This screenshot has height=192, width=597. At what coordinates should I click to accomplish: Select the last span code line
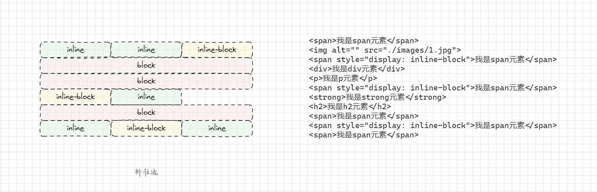point(363,135)
